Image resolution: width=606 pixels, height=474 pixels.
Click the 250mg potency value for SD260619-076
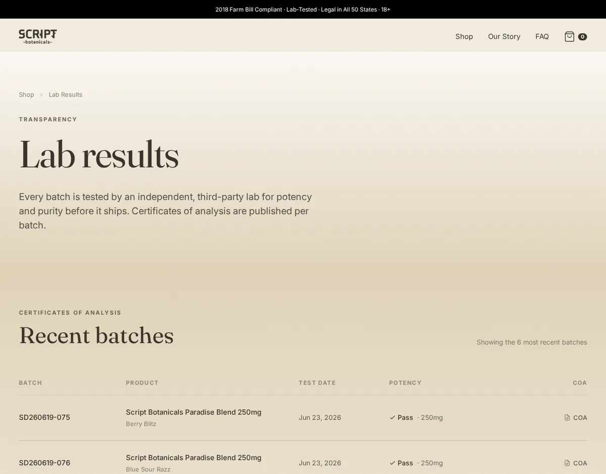coord(432,463)
